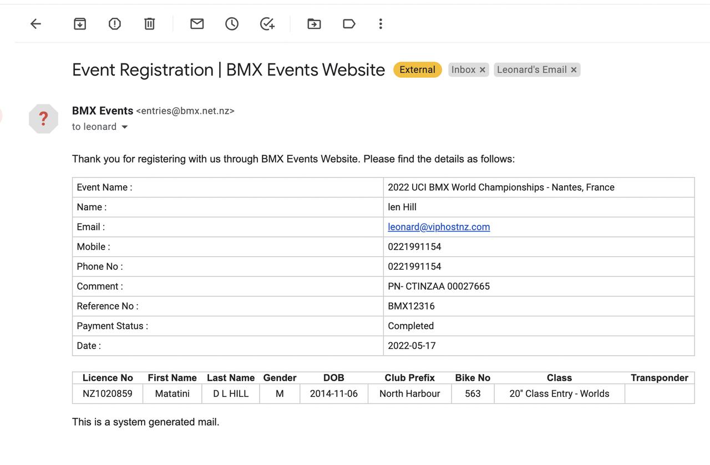The image size is (710, 465).
Task: Open the Move to folder icon
Action: (314, 24)
